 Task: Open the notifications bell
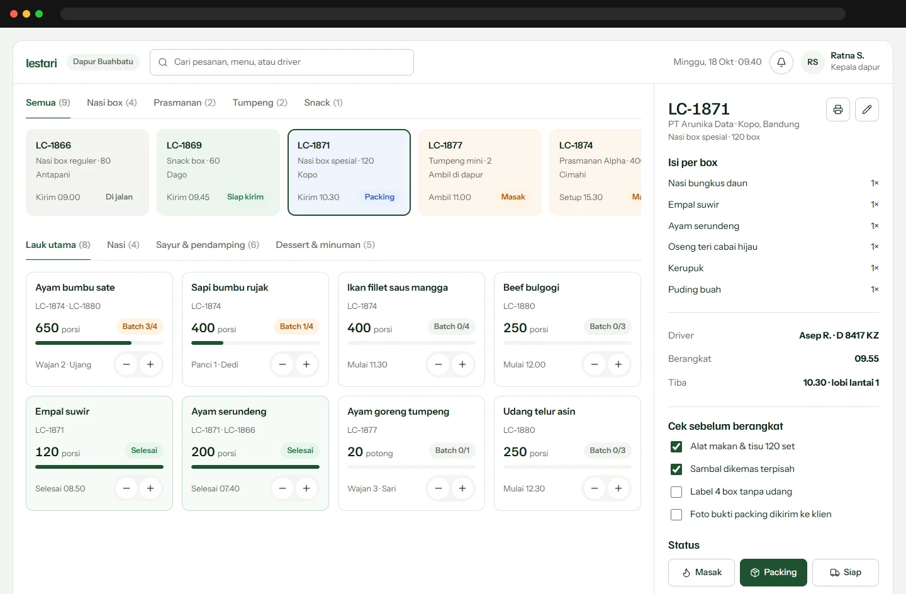(781, 62)
